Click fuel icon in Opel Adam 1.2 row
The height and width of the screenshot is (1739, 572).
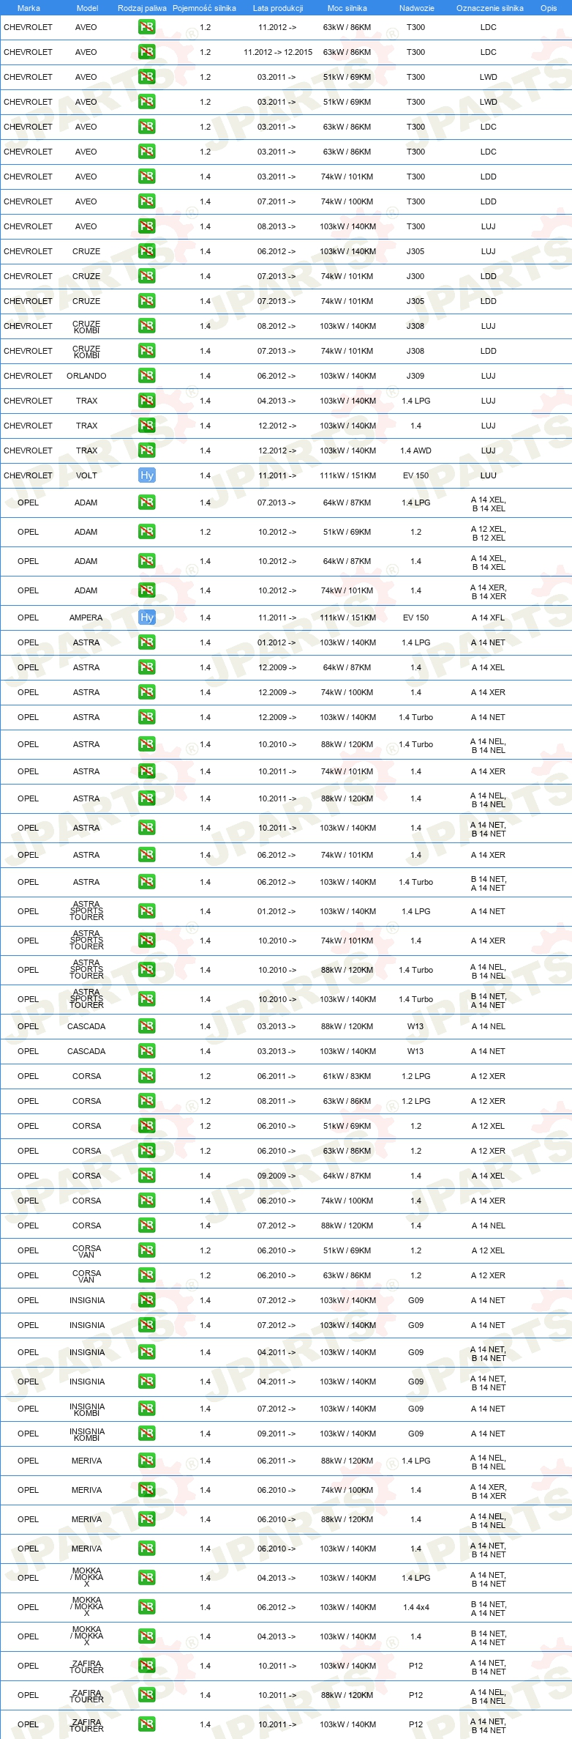coord(146,532)
